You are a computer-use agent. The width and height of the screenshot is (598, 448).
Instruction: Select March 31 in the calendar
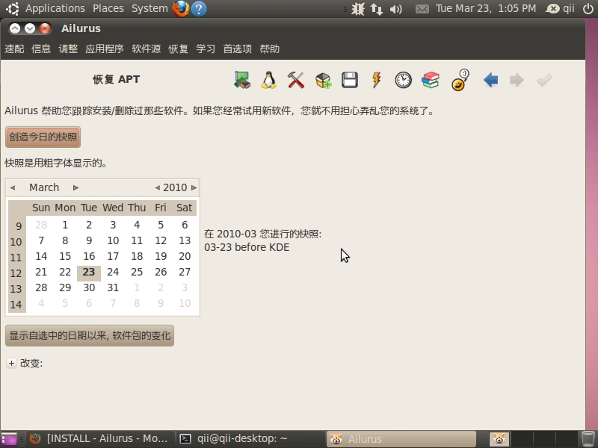[x=113, y=288]
